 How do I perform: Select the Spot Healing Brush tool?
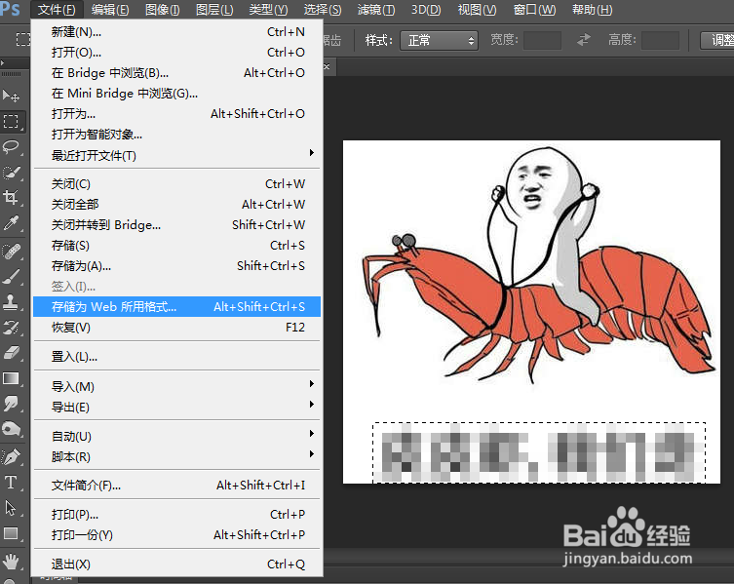pos(12,252)
